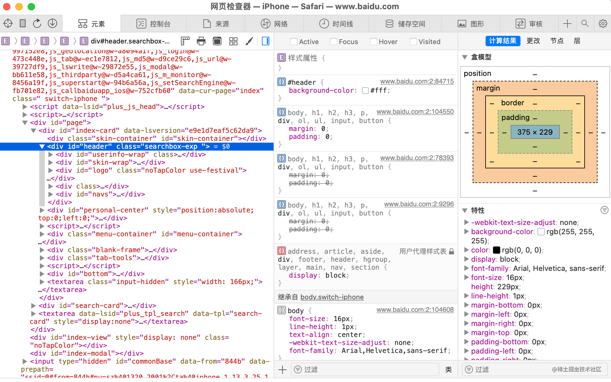The height and width of the screenshot is (382, 611).
Task: Open the 网络 tab
Action: click(x=274, y=24)
